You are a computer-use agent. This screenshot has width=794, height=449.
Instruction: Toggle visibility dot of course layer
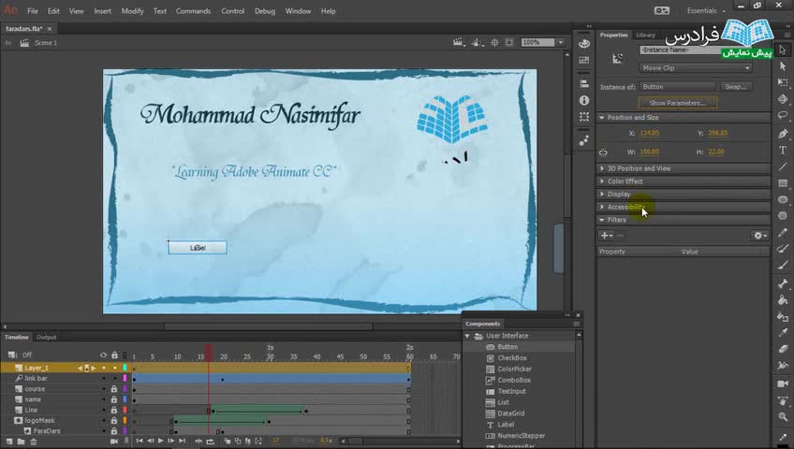tap(104, 389)
